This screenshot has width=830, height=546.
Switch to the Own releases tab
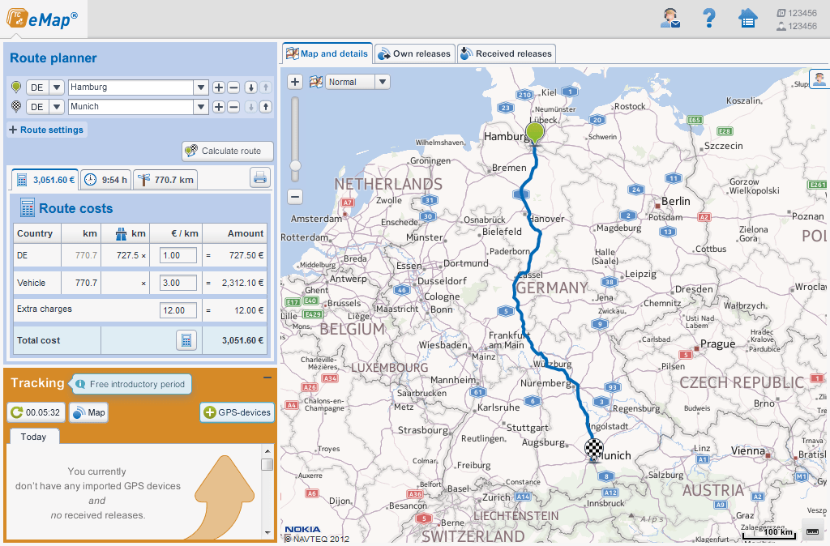[x=414, y=53]
